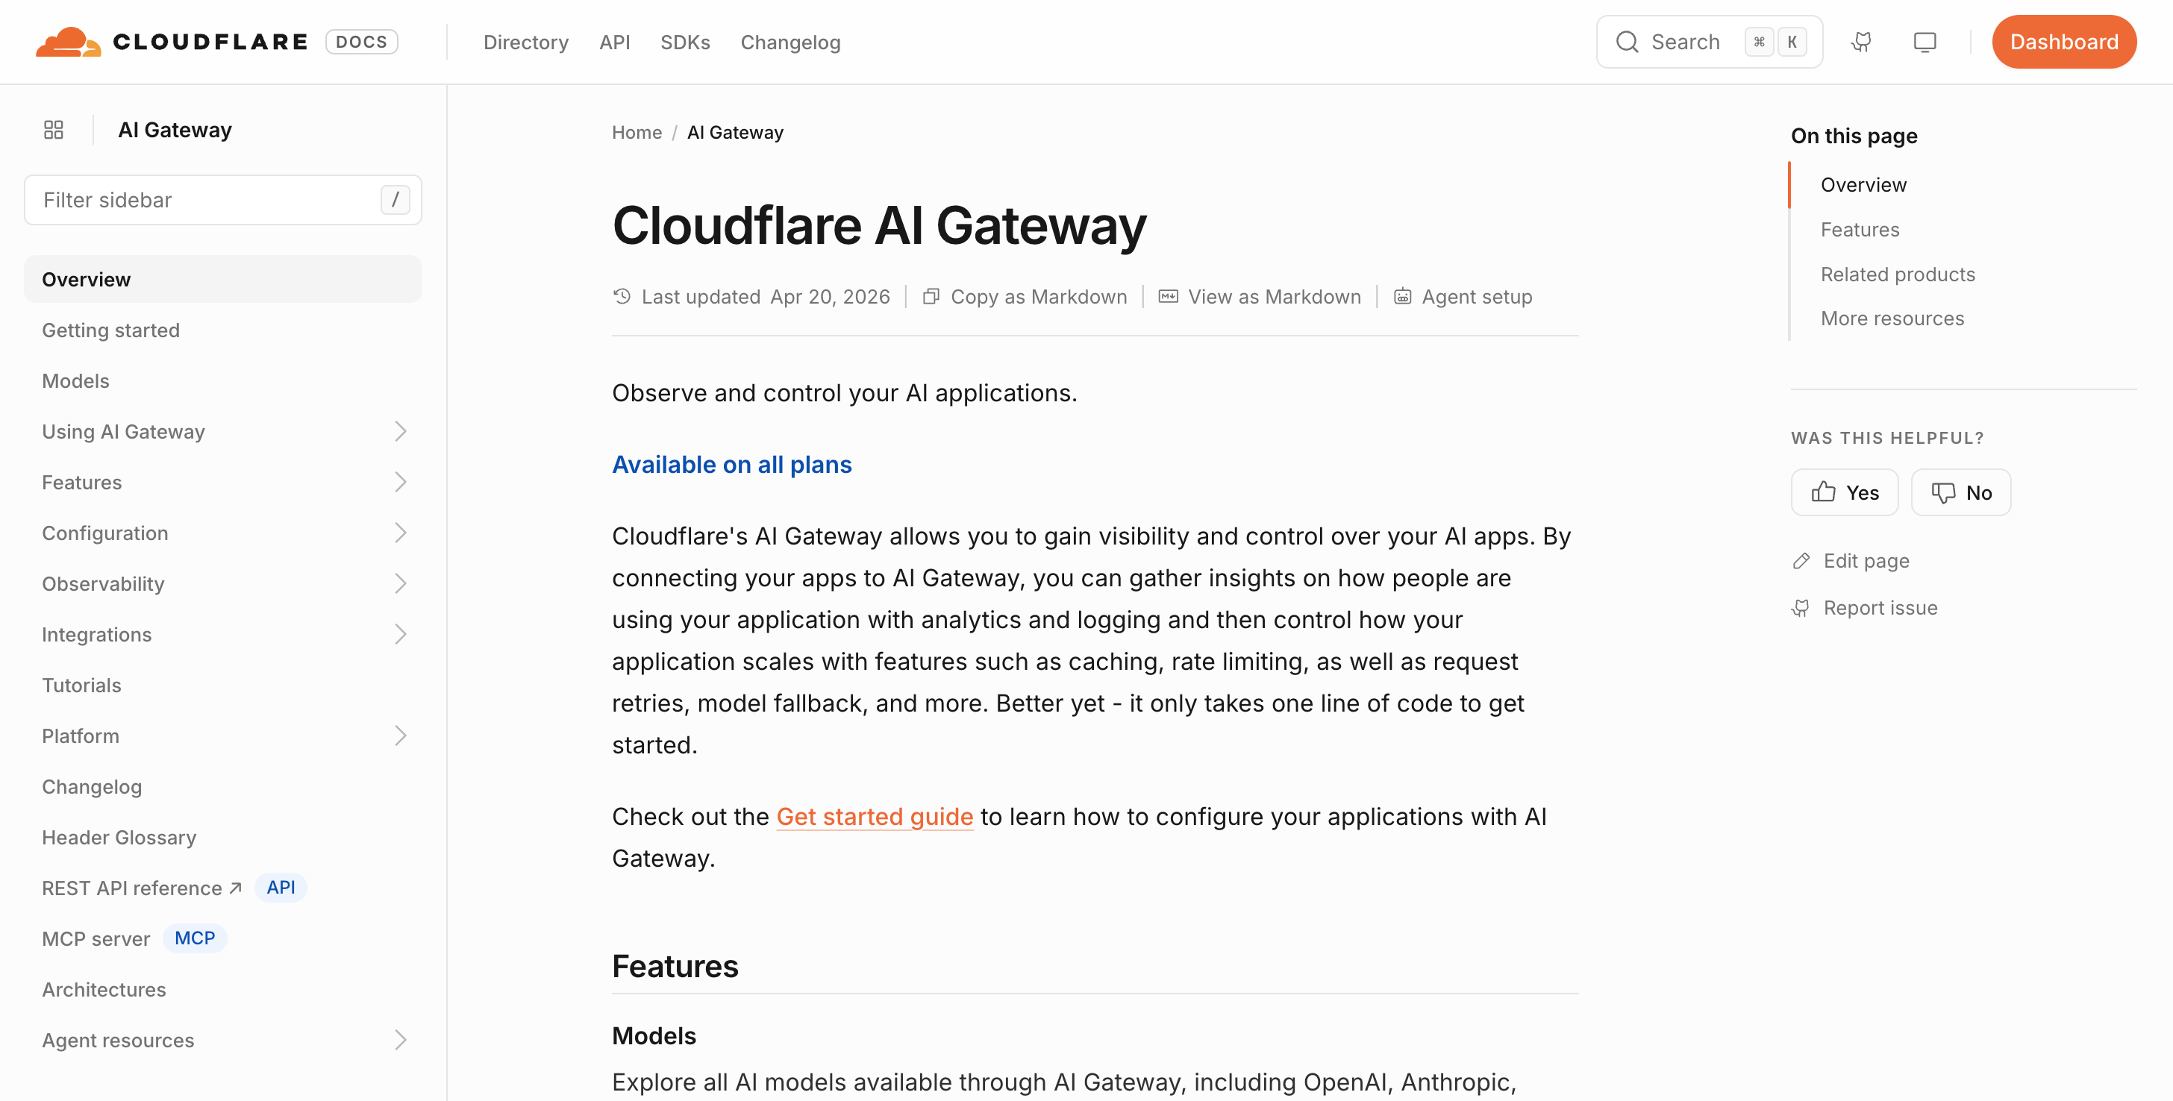Image resolution: width=2173 pixels, height=1101 pixels.
Task: Jump to Related products in On this page
Action: click(1897, 274)
